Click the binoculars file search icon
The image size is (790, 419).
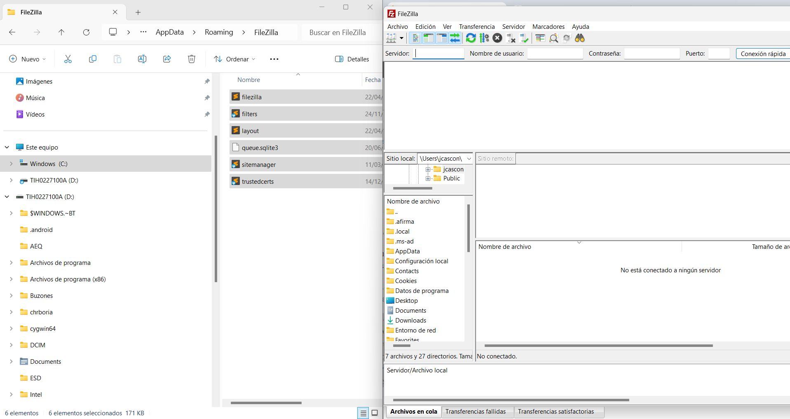(x=579, y=38)
